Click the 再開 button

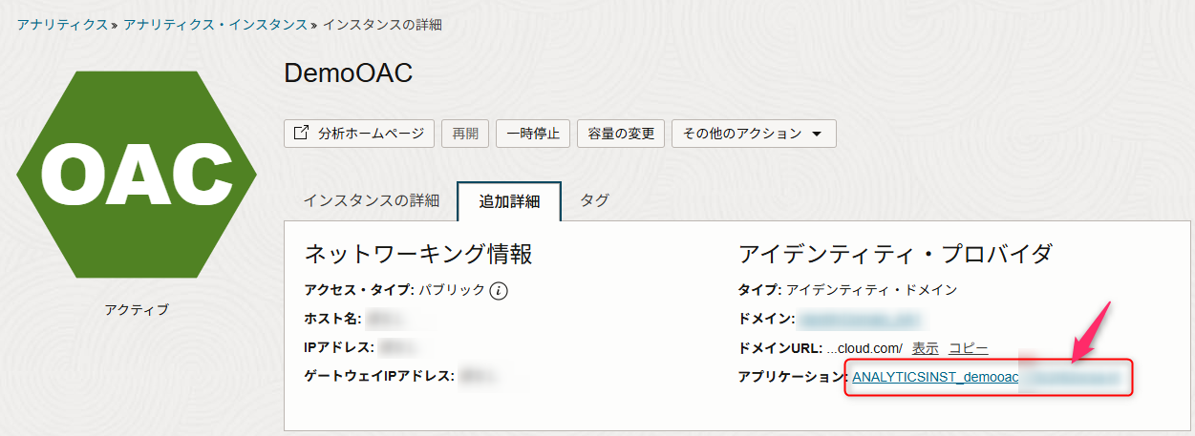(465, 134)
